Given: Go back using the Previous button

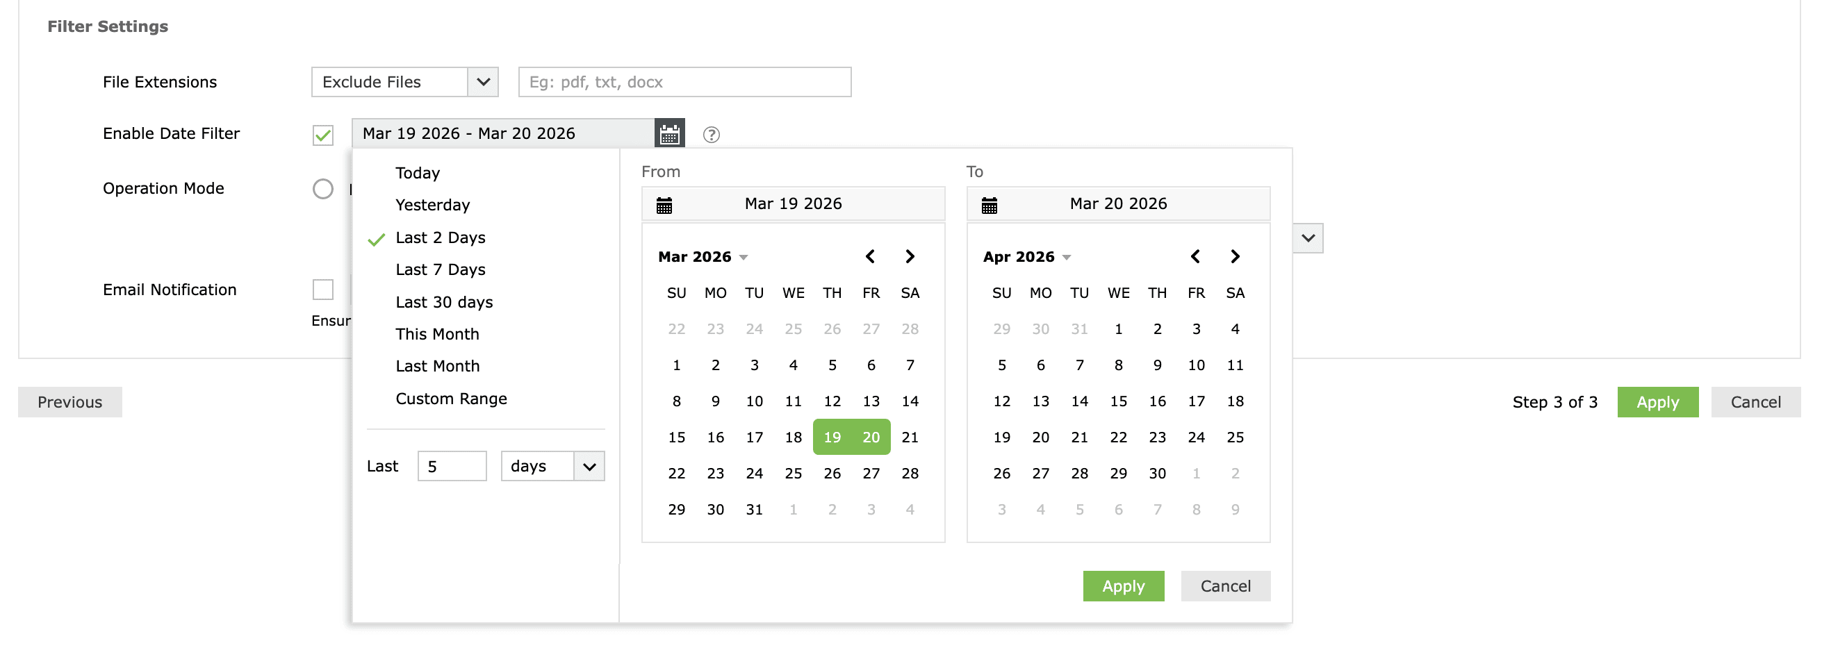Looking at the screenshot, I should pos(69,402).
